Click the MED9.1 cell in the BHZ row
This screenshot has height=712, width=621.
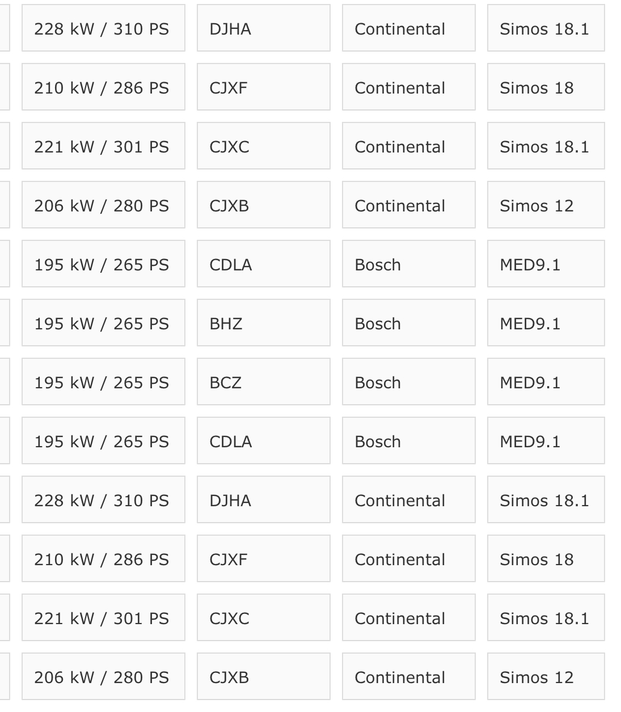coord(546,323)
